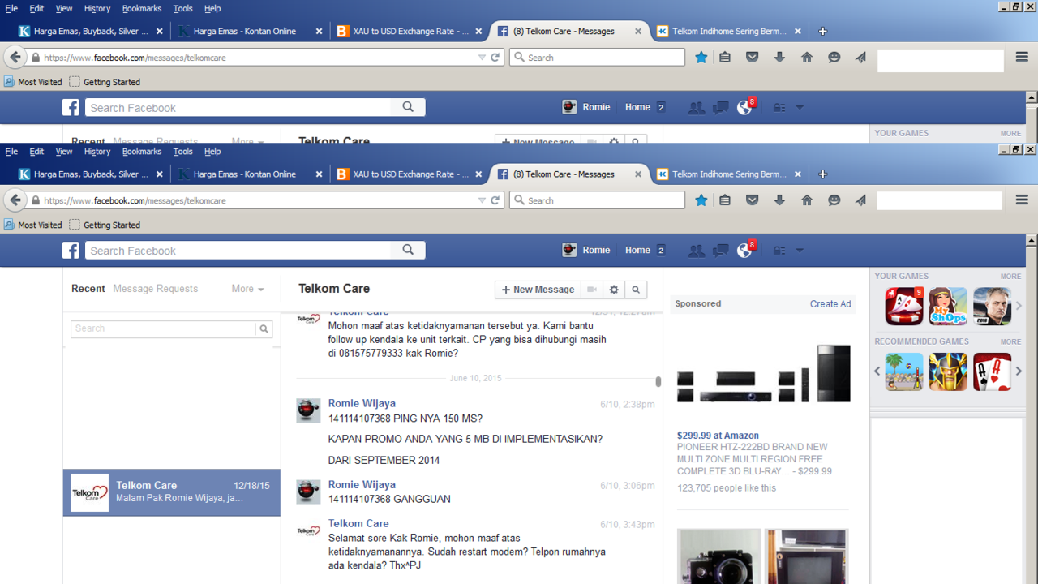Open Most Visited bookmark in front window
This screenshot has width=1038, height=584.
pos(32,225)
